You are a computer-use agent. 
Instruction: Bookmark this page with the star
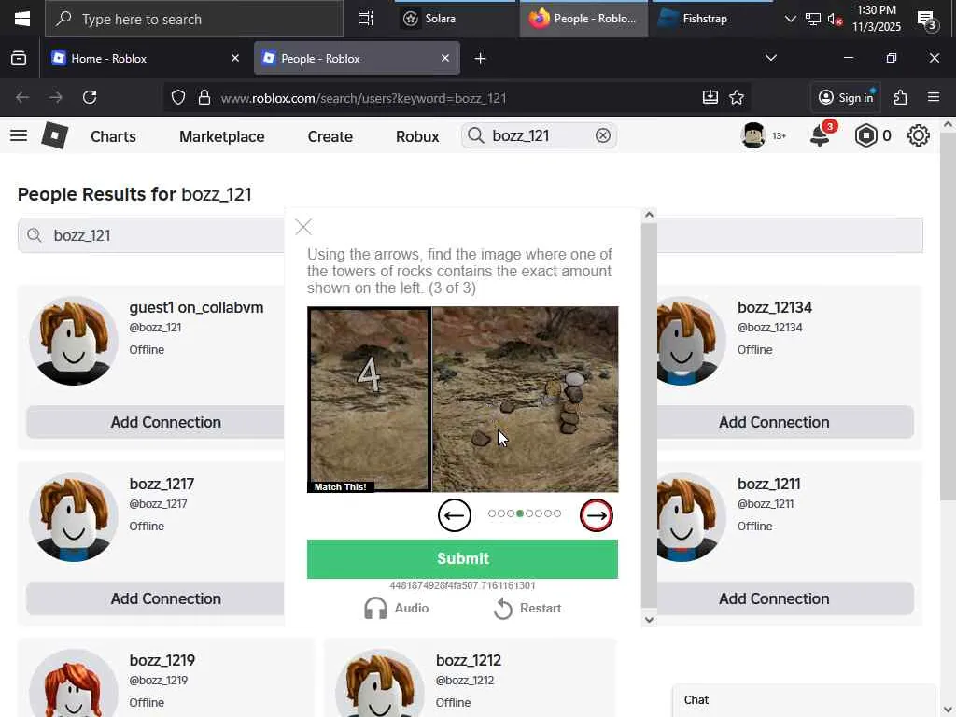737,97
